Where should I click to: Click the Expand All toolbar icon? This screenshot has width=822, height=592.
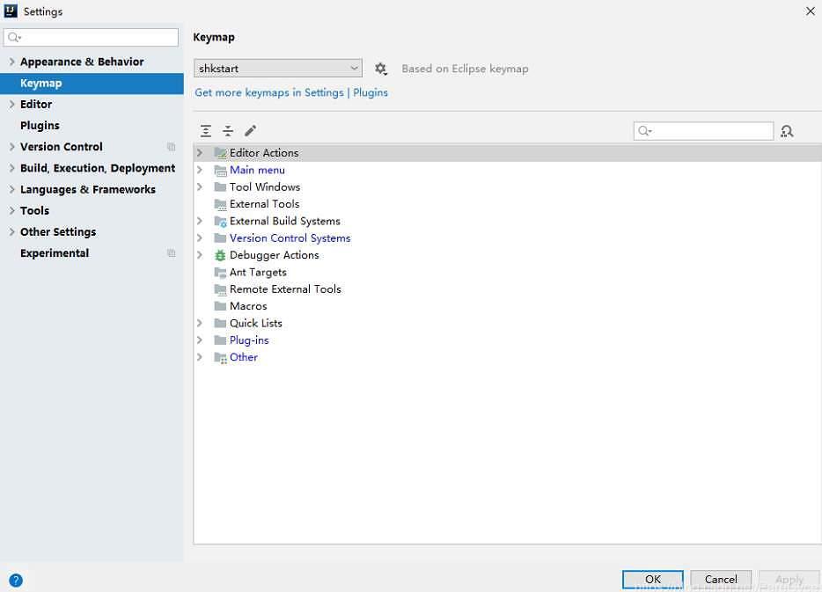coord(206,131)
